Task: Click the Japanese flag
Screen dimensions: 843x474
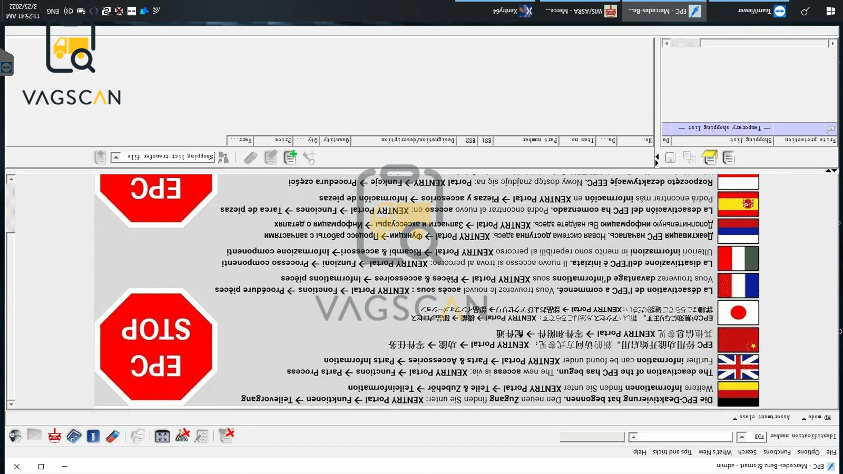Action: tap(738, 313)
